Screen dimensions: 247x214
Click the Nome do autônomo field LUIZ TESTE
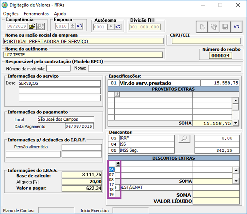83,55
